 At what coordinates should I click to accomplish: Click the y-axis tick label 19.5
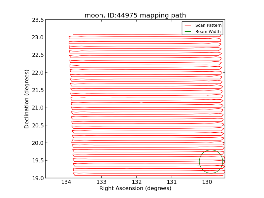click(x=38, y=160)
